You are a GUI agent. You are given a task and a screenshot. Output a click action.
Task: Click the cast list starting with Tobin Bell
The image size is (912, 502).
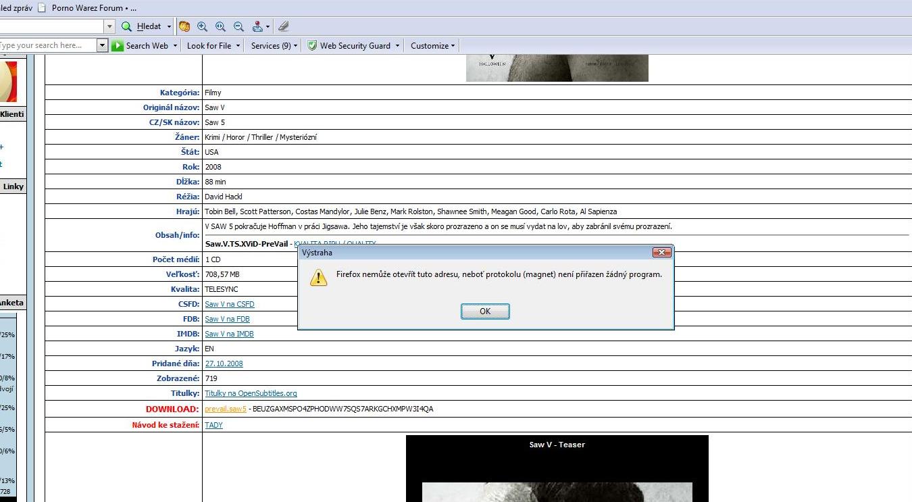(411, 211)
